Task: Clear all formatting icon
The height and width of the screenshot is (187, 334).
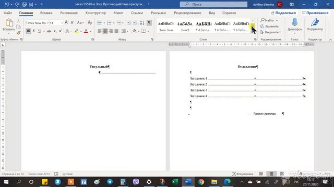Action: pyautogui.click(x=90, y=22)
